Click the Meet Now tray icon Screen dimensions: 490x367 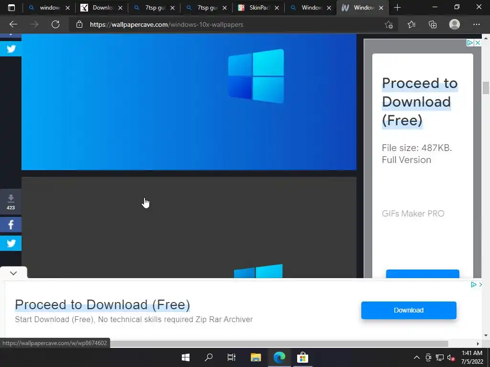point(428,357)
